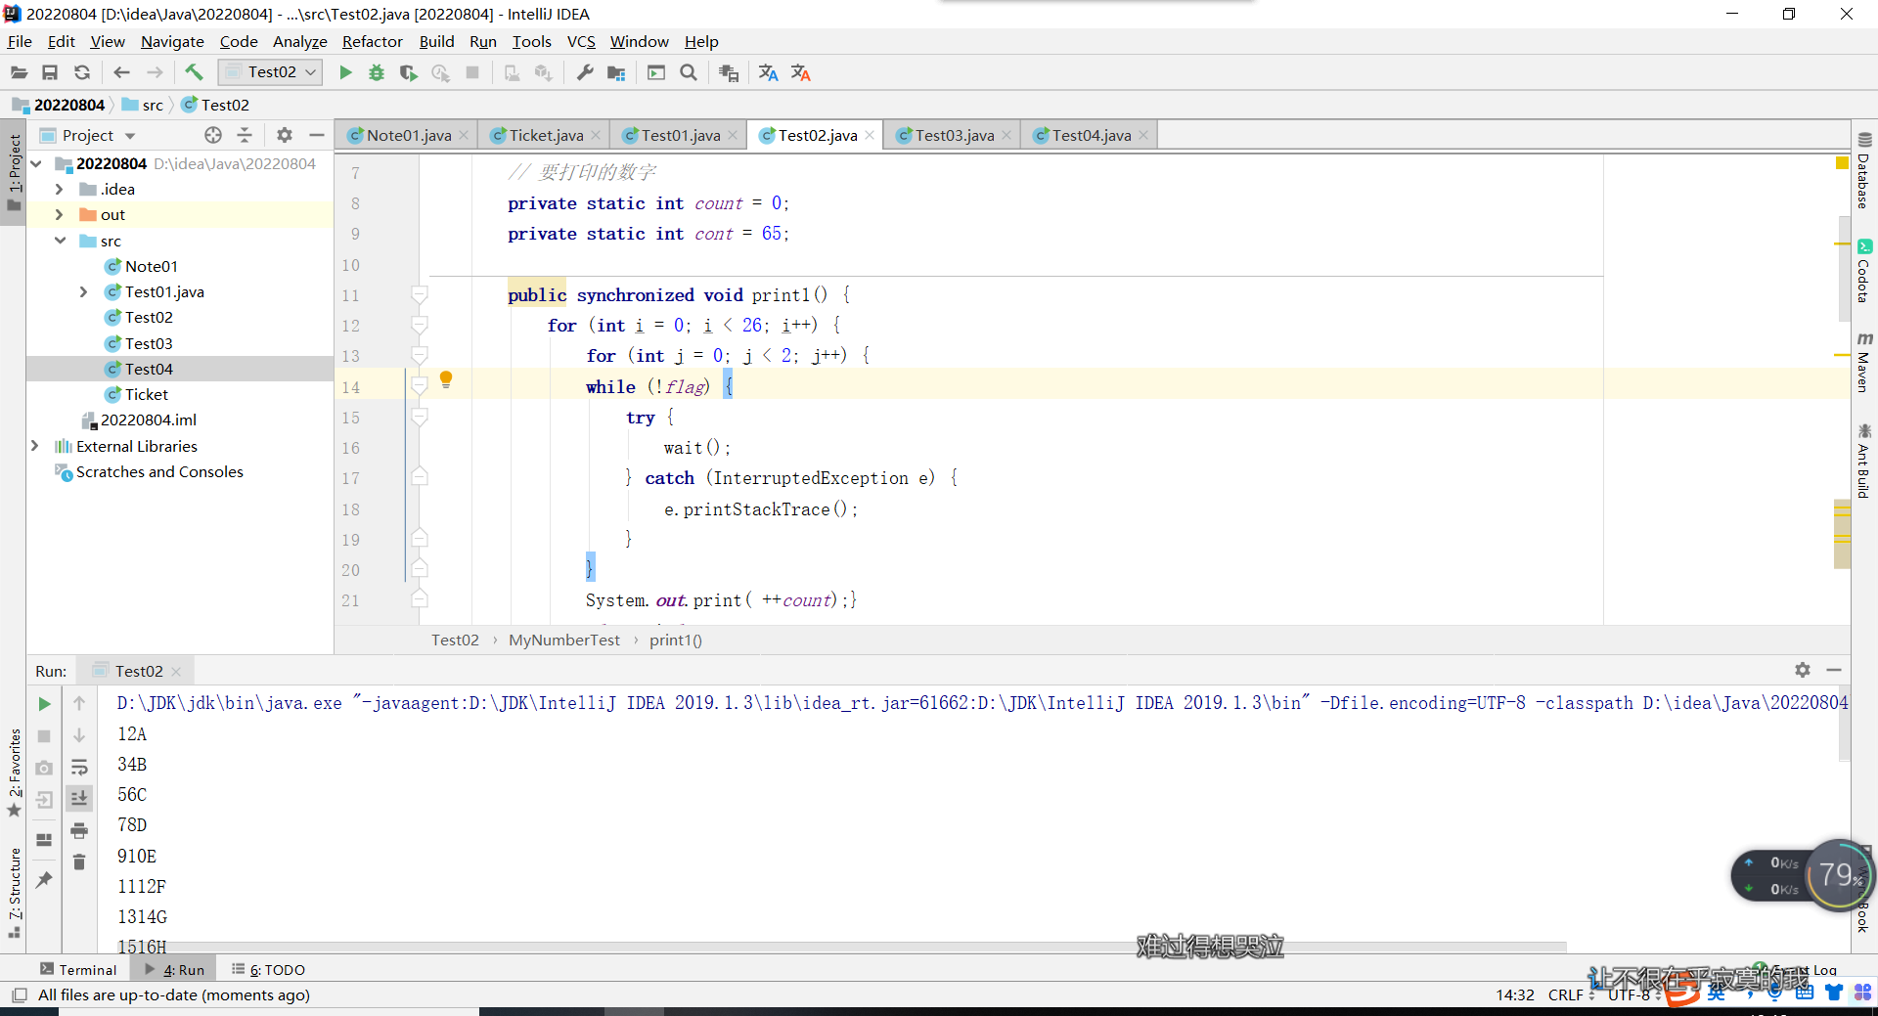Image resolution: width=1878 pixels, height=1016 pixels.
Task: Collapse all nodes in the Project panel
Action: pyautogui.click(x=245, y=135)
